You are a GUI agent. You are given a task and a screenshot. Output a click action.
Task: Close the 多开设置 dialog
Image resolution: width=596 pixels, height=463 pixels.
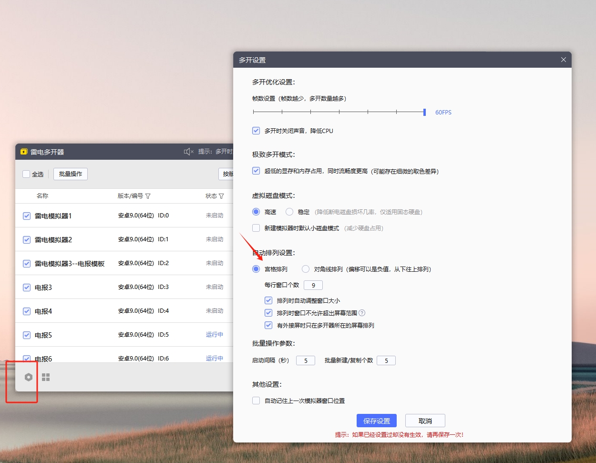click(x=563, y=60)
